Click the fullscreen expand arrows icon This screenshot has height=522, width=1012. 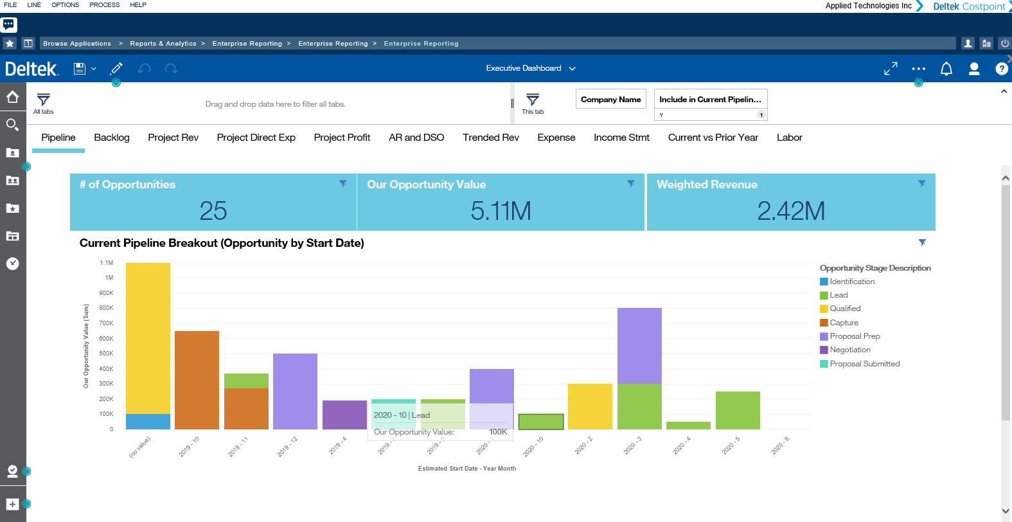pos(891,69)
